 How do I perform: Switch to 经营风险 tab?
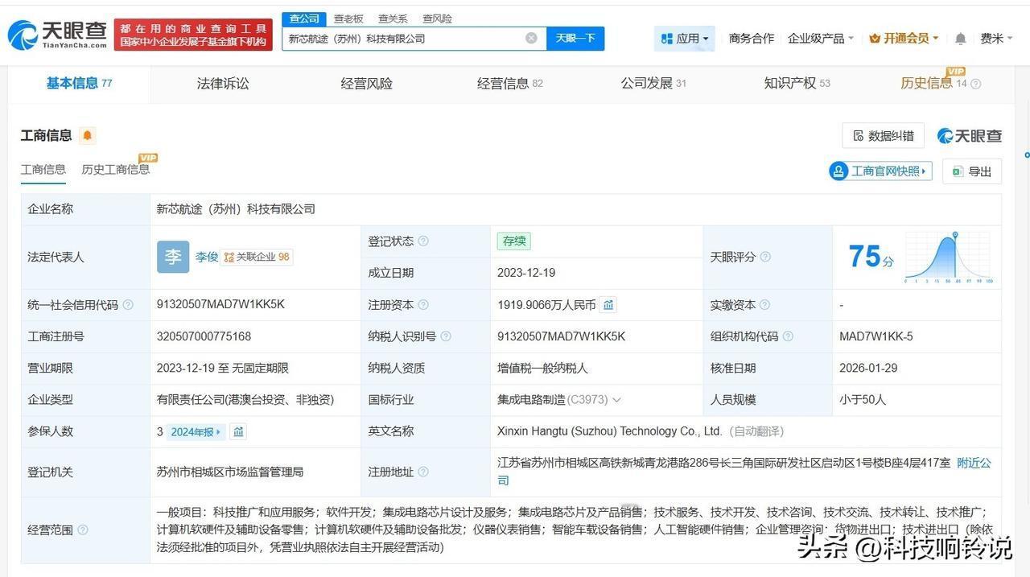[366, 83]
